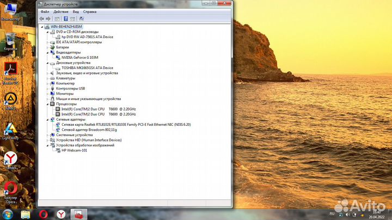Click the speaker icon beside Звуковые, видео и игровые устройства
Viewport: 392px width, 220px height.
[x=52, y=74]
